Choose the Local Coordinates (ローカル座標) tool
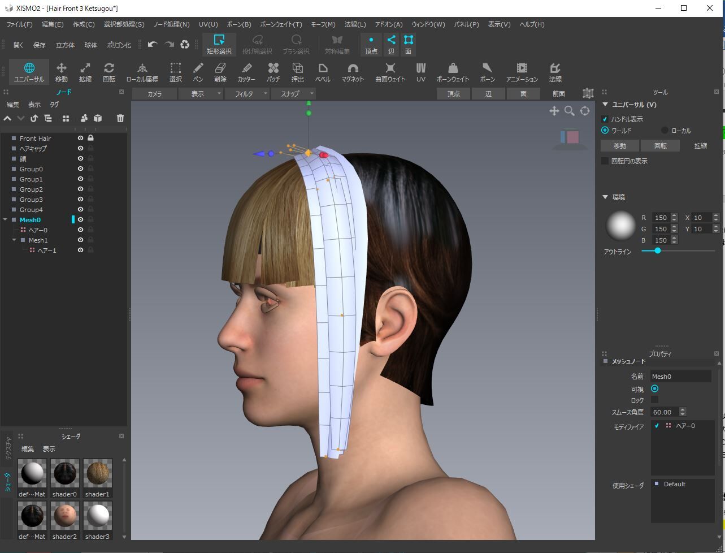This screenshot has width=725, height=553. tap(142, 72)
